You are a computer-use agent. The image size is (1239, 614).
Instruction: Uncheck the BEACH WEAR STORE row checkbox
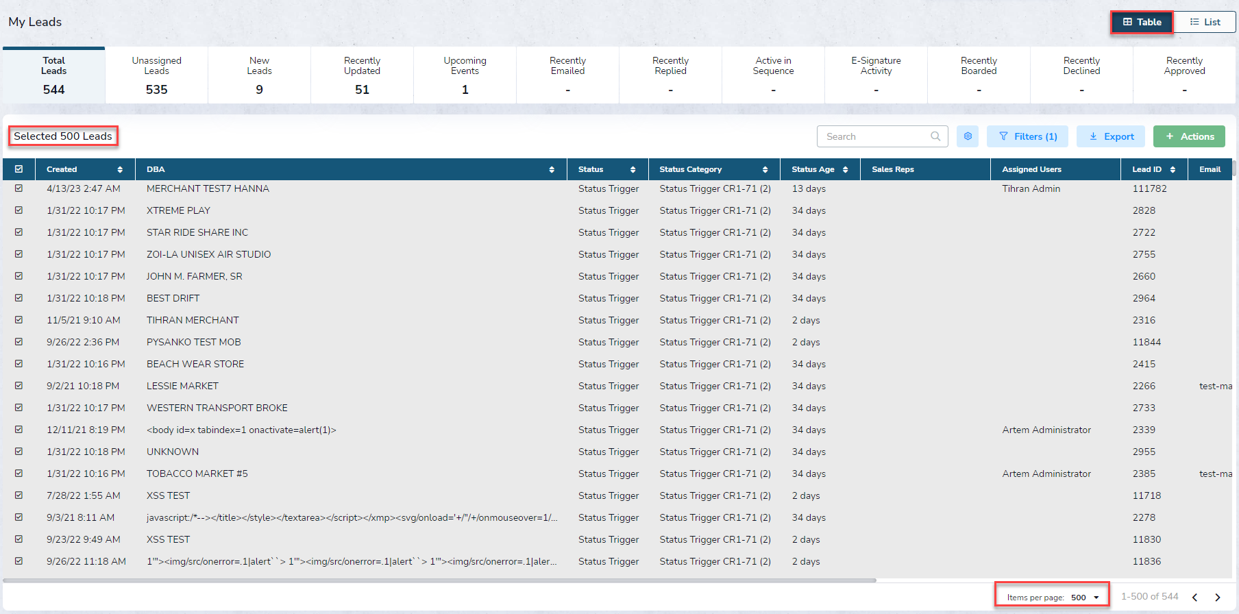(x=19, y=364)
